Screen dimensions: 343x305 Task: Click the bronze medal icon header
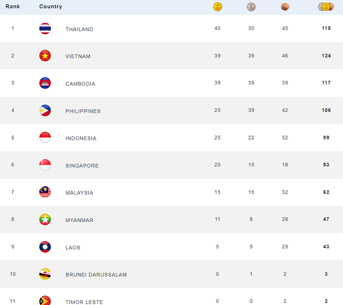pyautogui.click(x=285, y=7)
